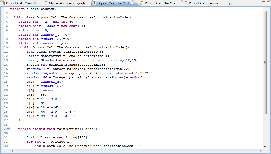Maximize the editor area

coord(268,2)
